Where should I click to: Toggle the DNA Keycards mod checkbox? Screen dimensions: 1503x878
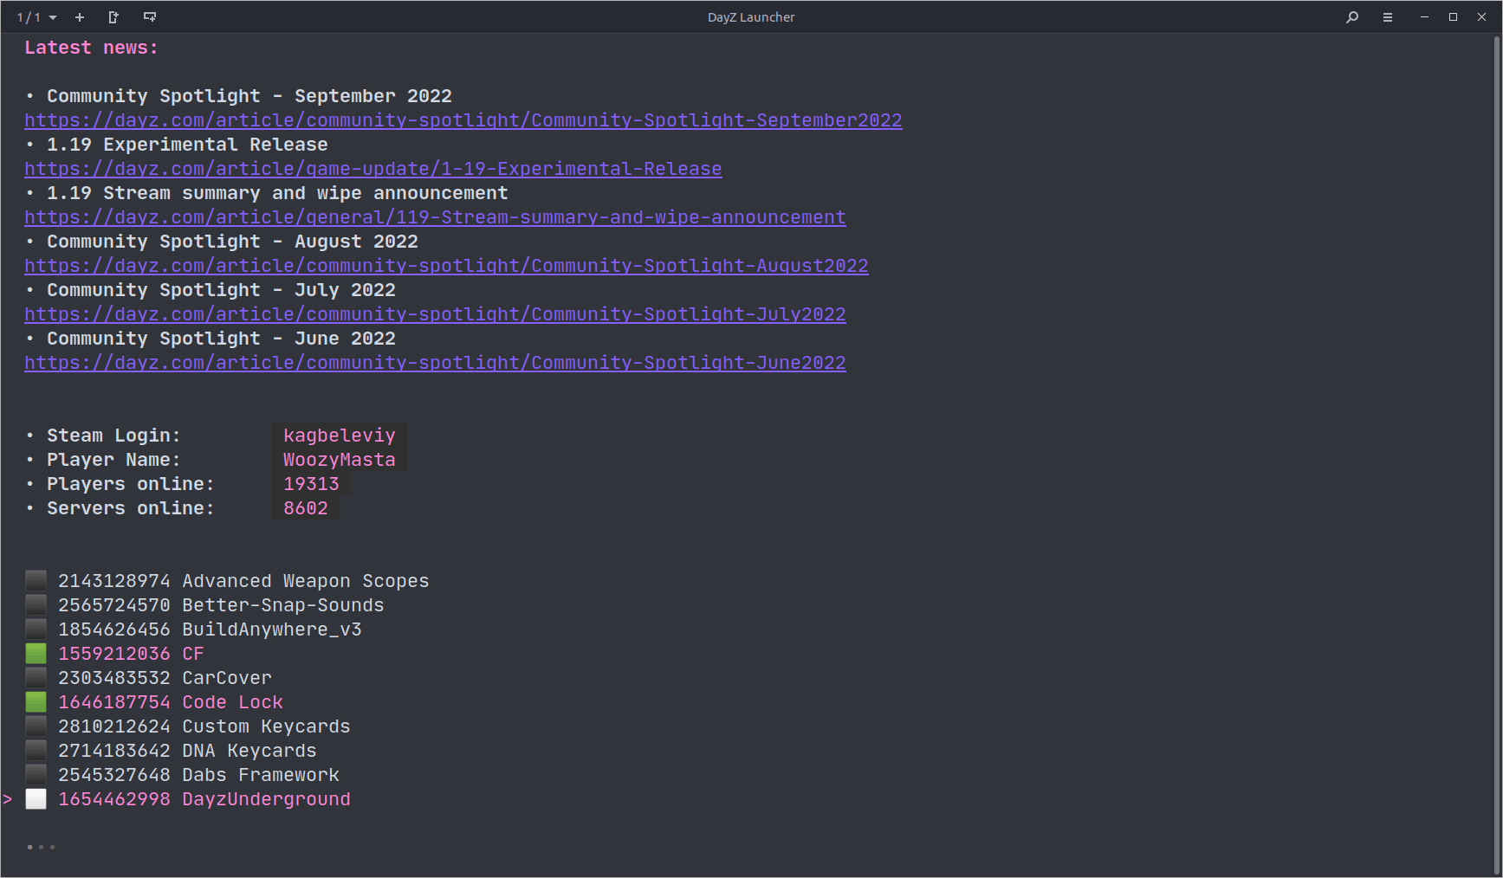(x=36, y=751)
